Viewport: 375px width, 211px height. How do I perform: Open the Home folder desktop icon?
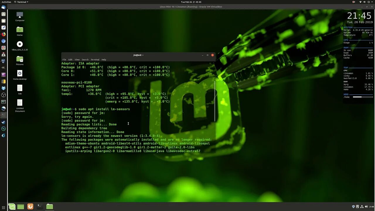[20, 31]
